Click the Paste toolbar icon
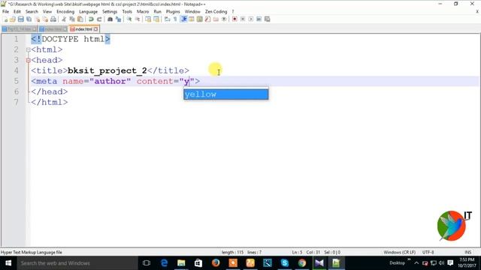 [x=80, y=19]
